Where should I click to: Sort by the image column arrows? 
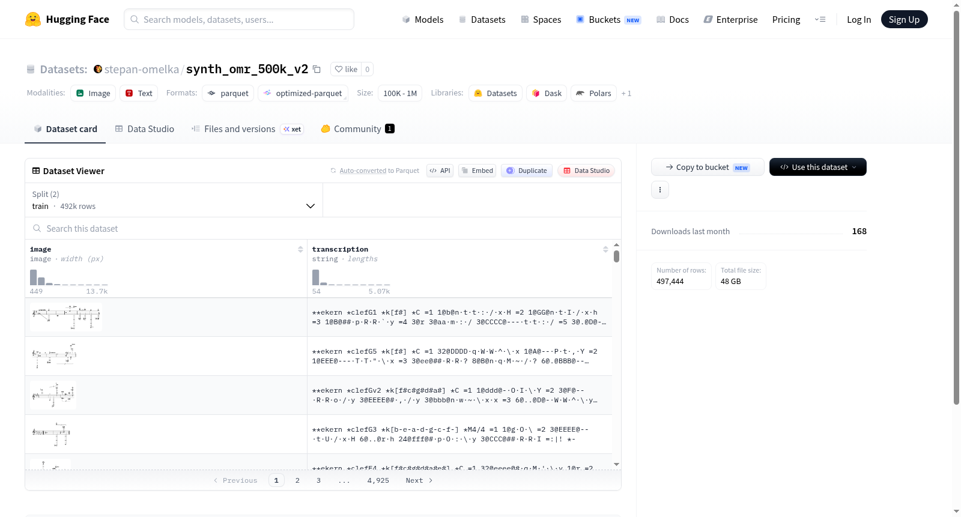point(300,249)
